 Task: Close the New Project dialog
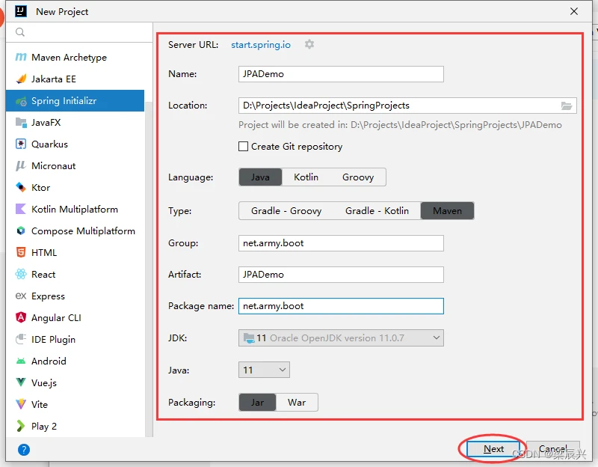tap(574, 11)
